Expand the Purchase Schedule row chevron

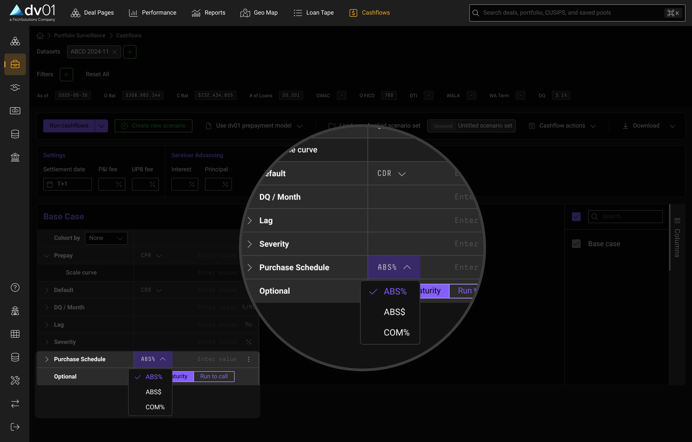[x=47, y=359]
